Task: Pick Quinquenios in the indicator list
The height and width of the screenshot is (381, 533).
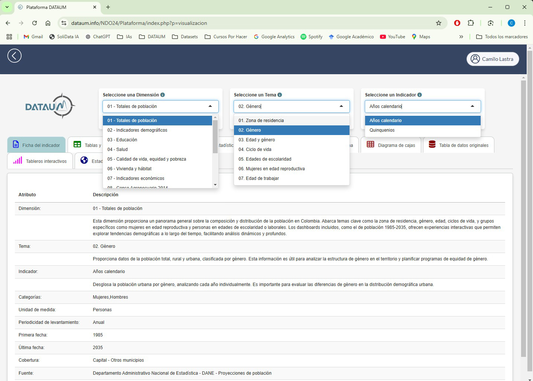Action: [382, 130]
